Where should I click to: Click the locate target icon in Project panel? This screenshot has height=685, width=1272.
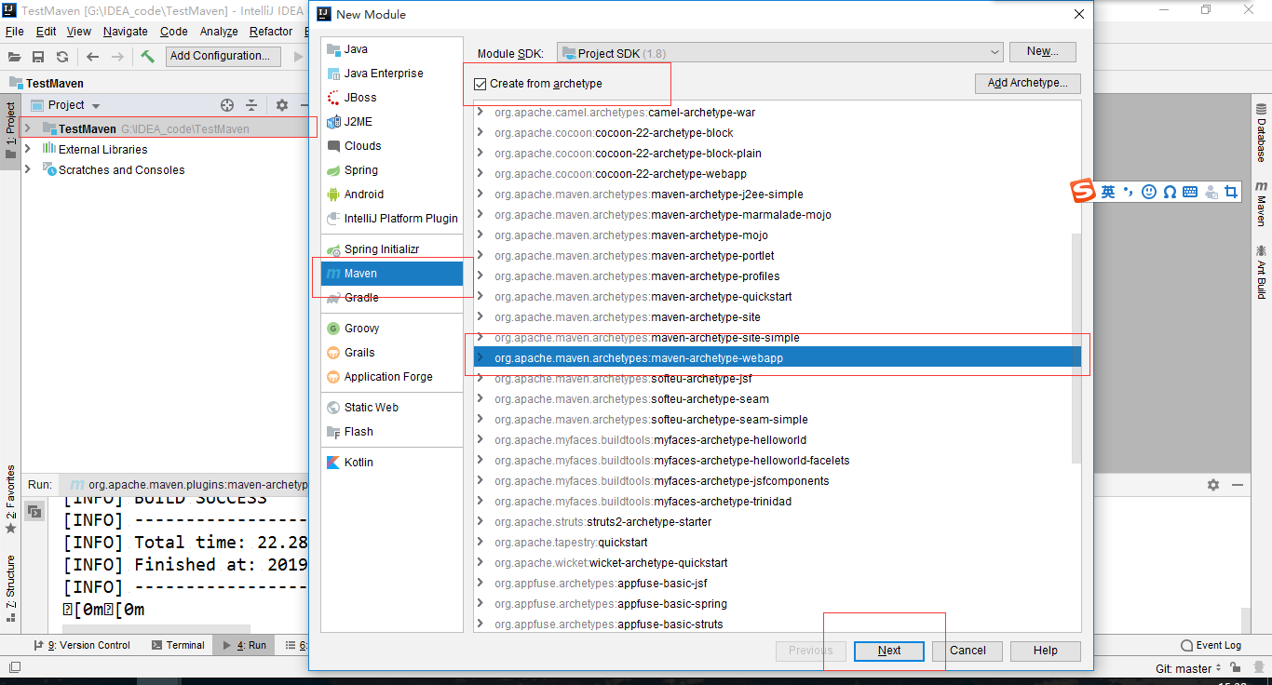click(227, 105)
